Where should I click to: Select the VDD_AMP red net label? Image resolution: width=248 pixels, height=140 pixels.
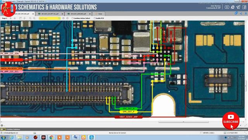pyautogui.click(x=12, y=59)
